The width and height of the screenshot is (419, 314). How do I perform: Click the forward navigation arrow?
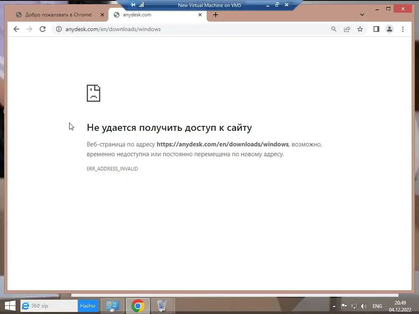pyautogui.click(x=29, y=29)
